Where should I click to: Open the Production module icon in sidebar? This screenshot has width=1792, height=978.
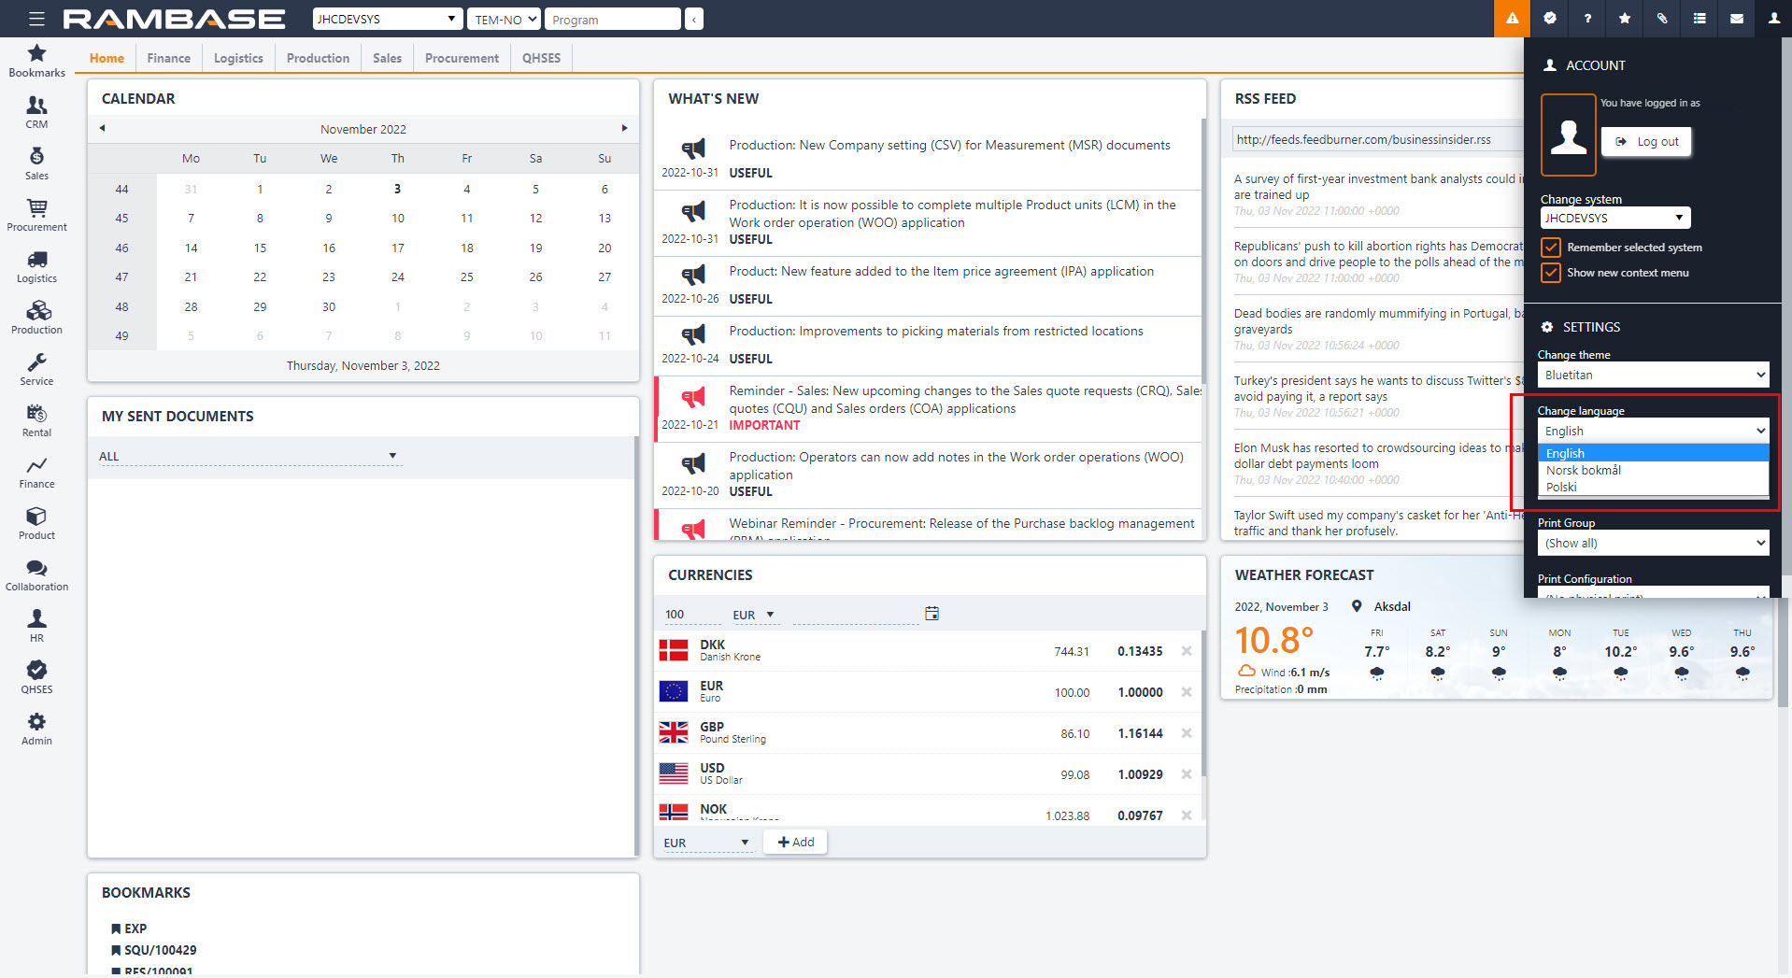point(36,317)
